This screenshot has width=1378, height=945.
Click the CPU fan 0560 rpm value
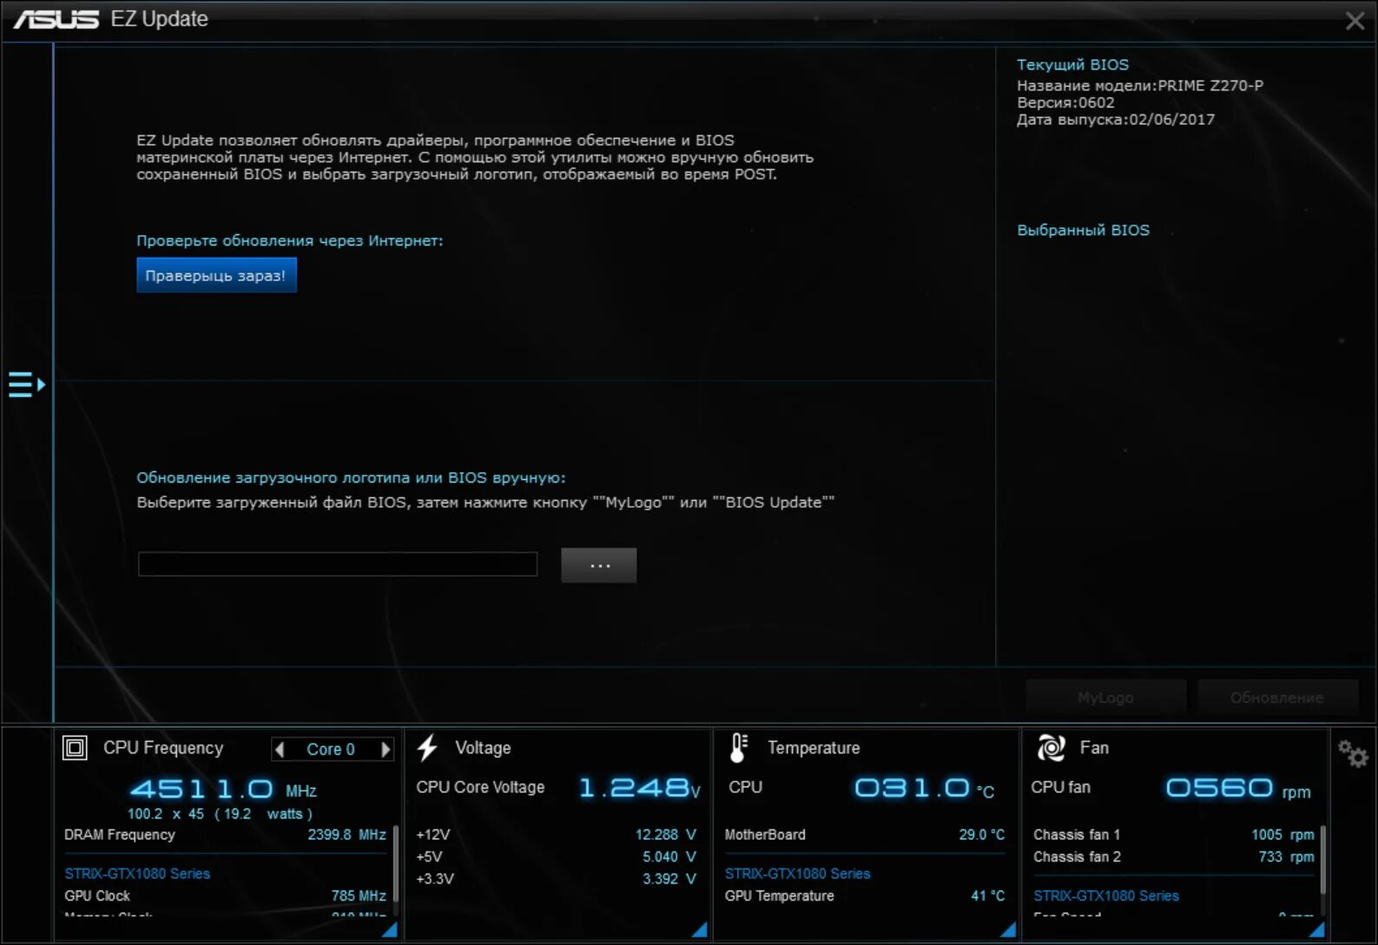click(x=1238, y=788)
